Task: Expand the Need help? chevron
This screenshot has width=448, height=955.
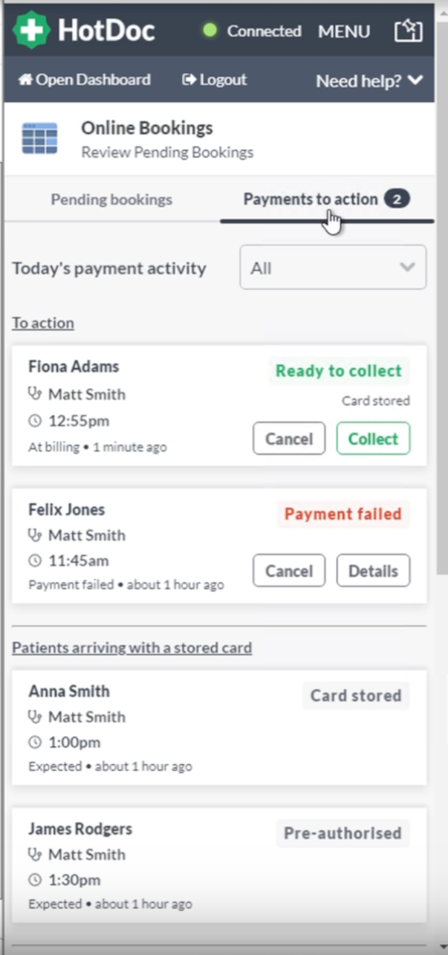Action: [415, 80]
